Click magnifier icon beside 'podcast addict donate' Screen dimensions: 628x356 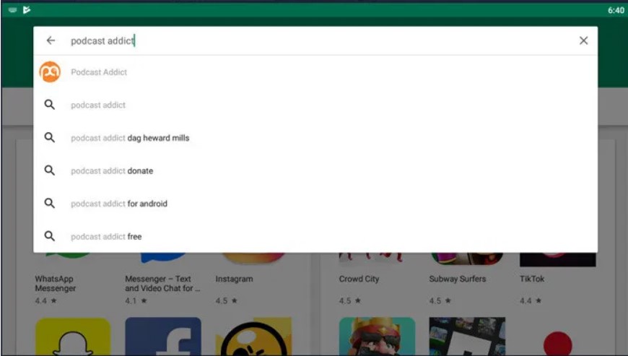tap(50, 170)
